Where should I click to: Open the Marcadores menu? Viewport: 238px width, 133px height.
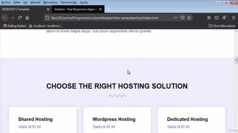[51, 3]
